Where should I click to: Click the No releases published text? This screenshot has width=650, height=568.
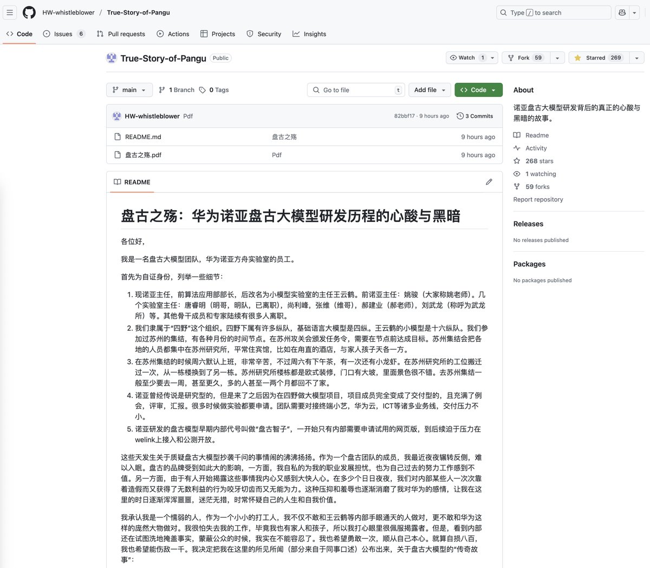(x=541, y=240)
